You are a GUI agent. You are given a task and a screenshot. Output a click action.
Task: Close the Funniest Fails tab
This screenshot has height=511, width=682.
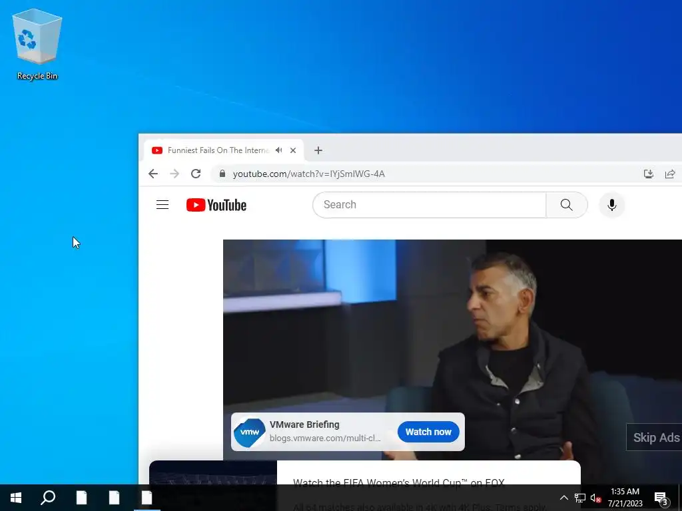click(293, 150)
